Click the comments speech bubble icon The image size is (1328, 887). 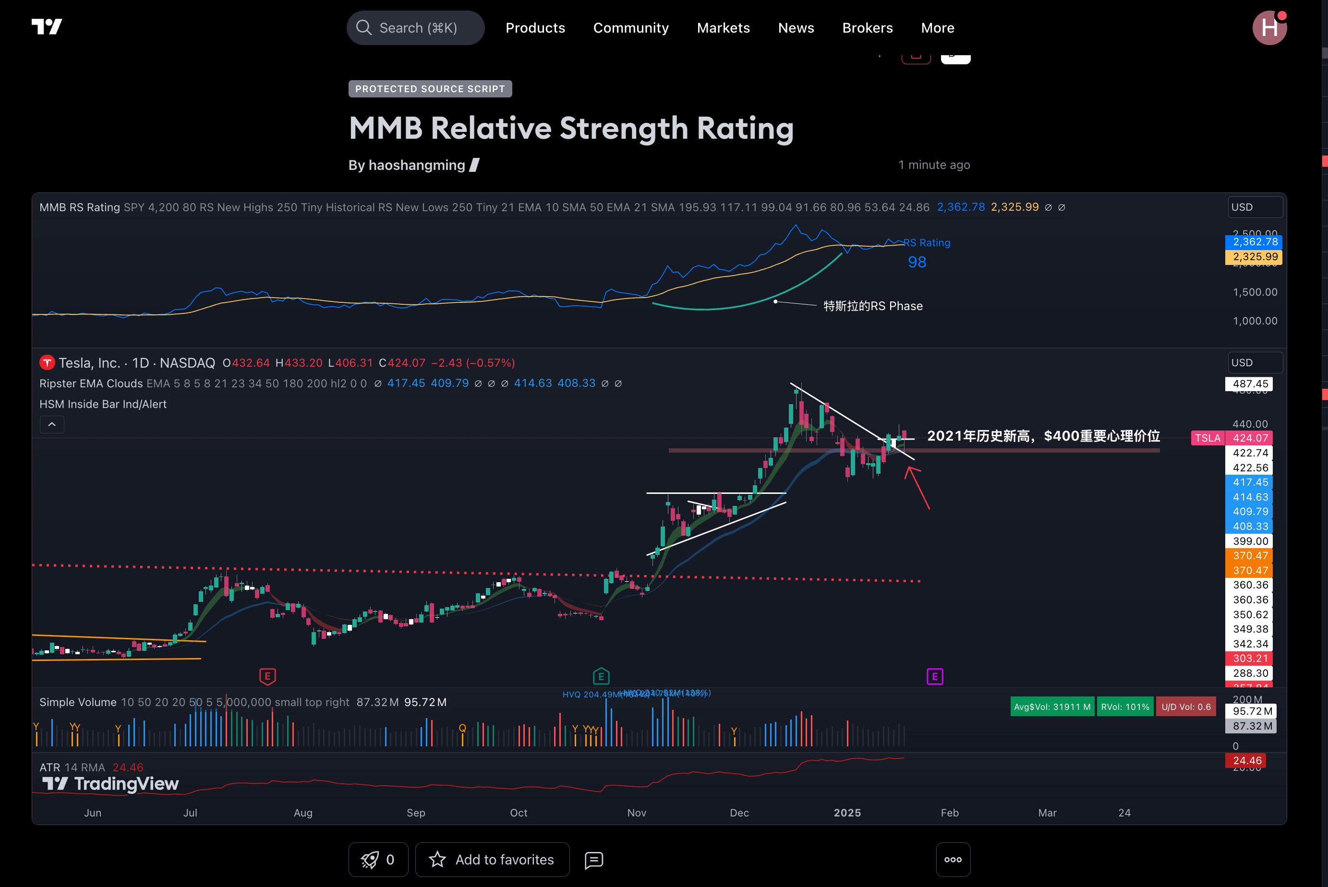(x=593, y=860)
